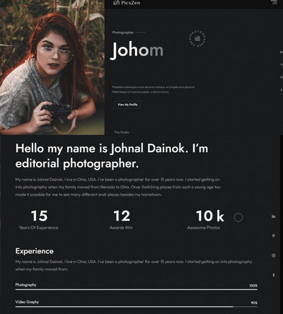283x314 pixels.
Task: Click the View My Profile button
Action: coord(127,105)
